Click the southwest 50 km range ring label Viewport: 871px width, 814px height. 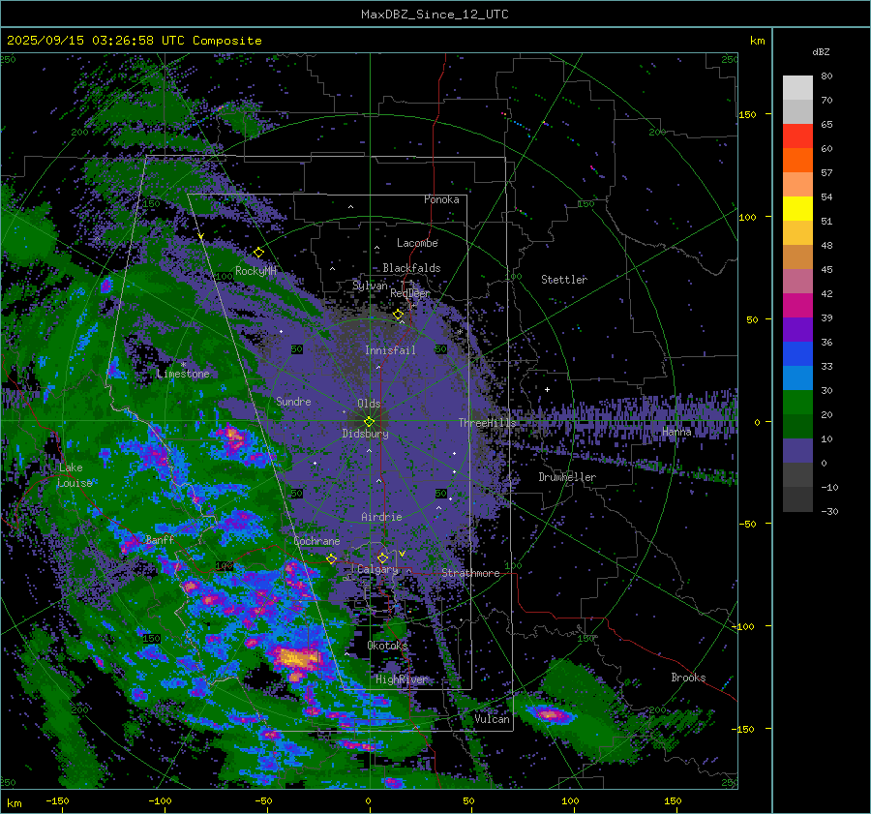point(297,494)
